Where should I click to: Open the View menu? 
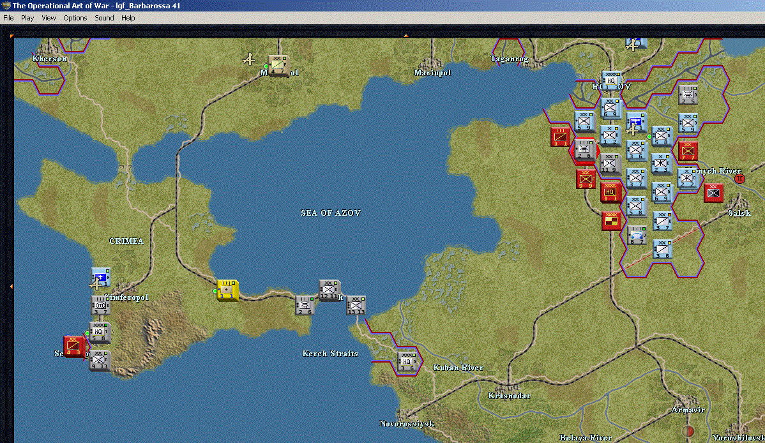coord(49,18)
